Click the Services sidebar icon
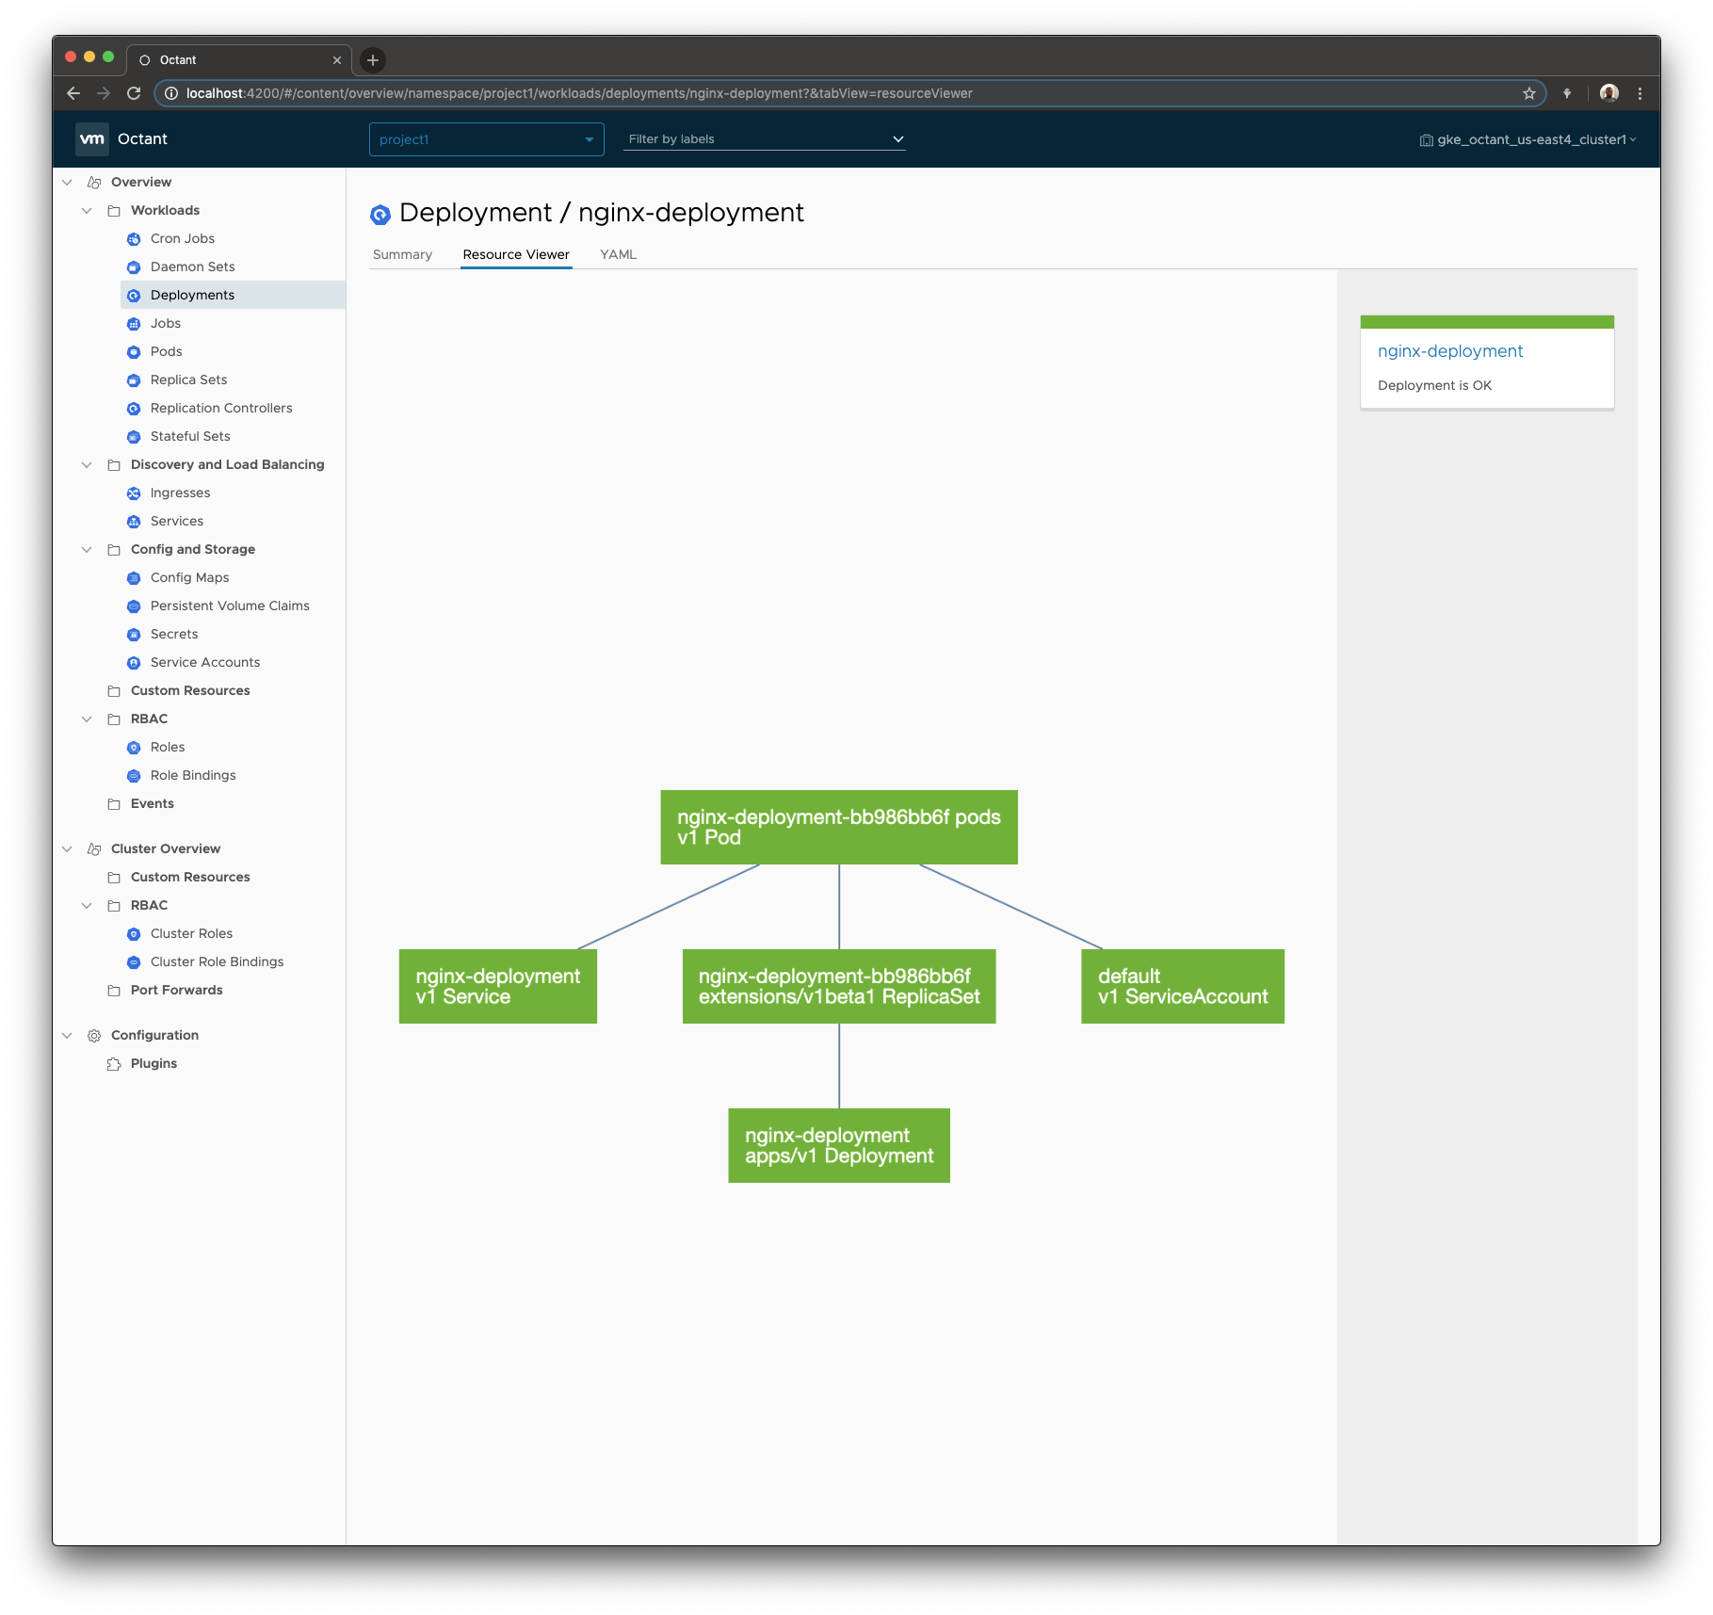Screen dimensions: 1713x1615 coord(134,522)
